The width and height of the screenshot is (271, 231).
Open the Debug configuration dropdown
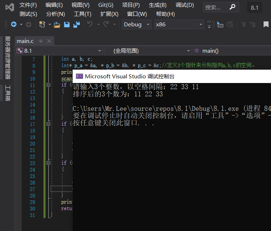[x=137, y=24]
